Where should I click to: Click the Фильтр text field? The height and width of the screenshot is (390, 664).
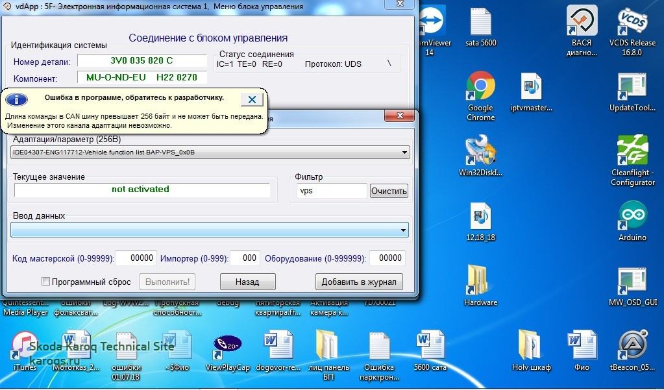(331, 191)
